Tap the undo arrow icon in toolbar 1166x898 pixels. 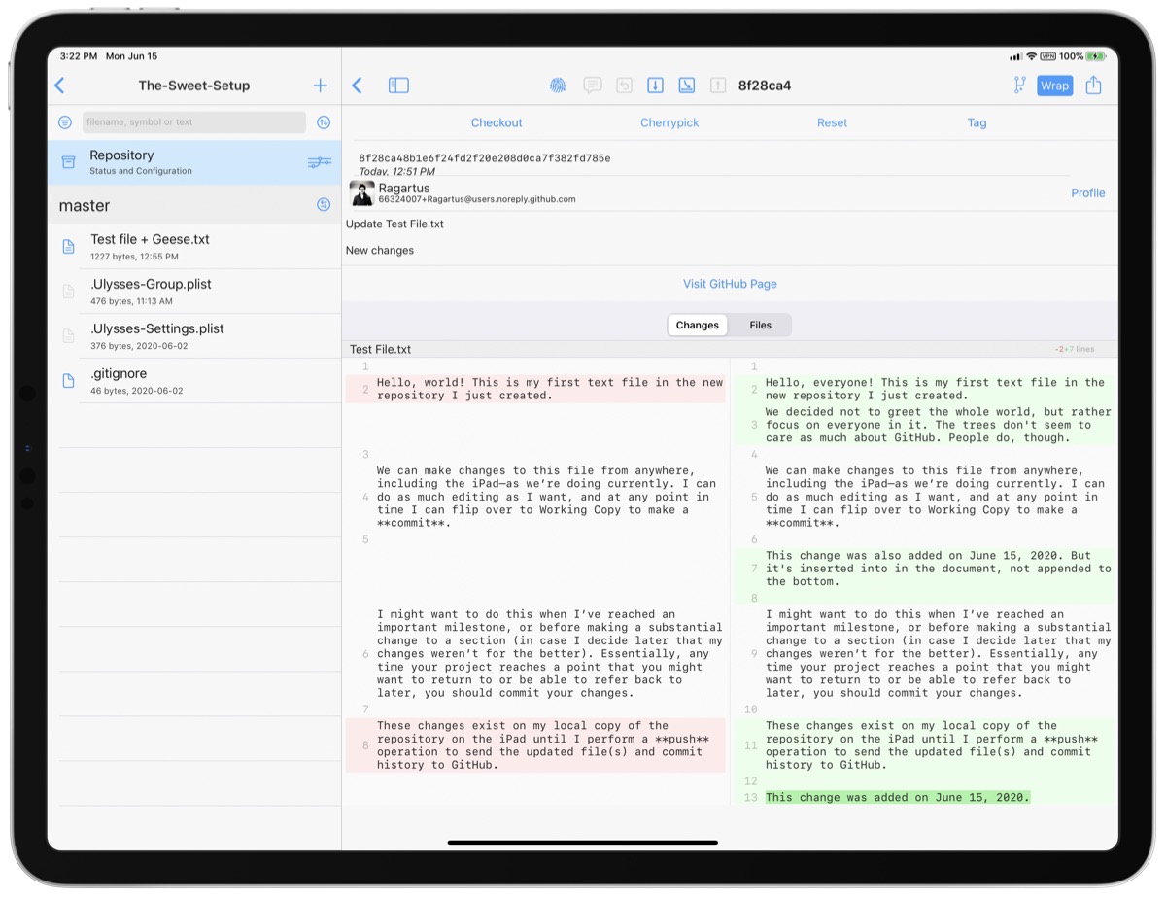tap(624, 86)
